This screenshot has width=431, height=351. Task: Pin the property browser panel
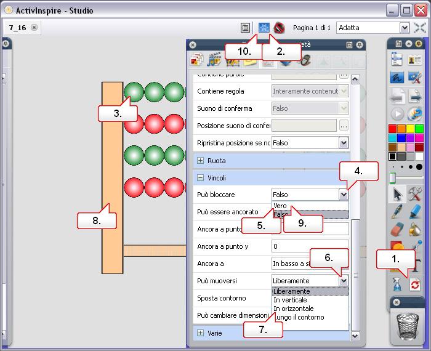click(x=359, y=44)
